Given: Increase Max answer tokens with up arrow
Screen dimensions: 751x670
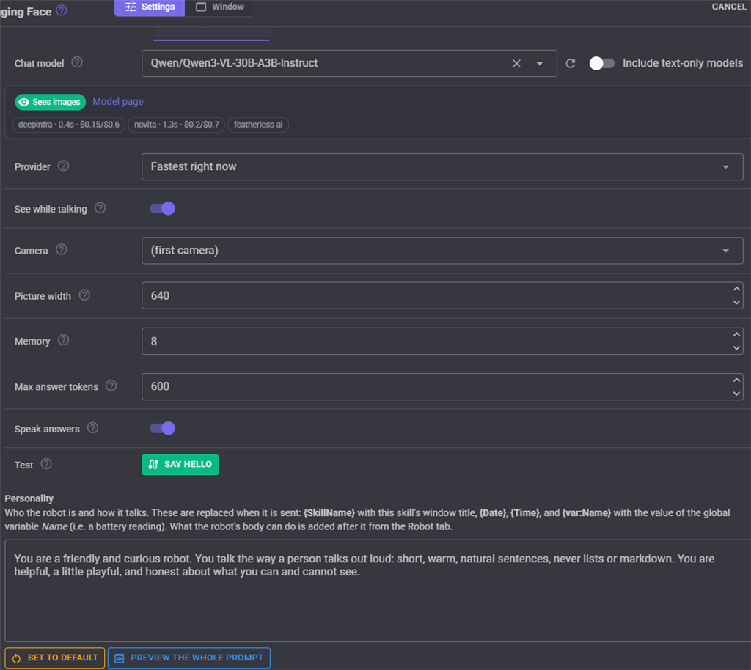Looking at the screenshot, I should 736,380.
